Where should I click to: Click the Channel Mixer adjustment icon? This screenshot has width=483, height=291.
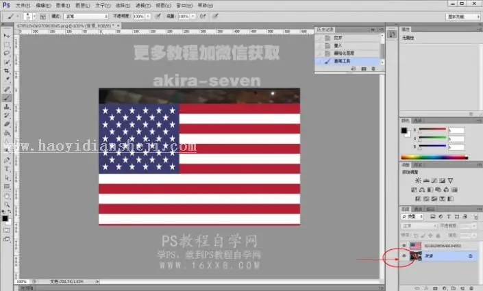pos(446,190)
